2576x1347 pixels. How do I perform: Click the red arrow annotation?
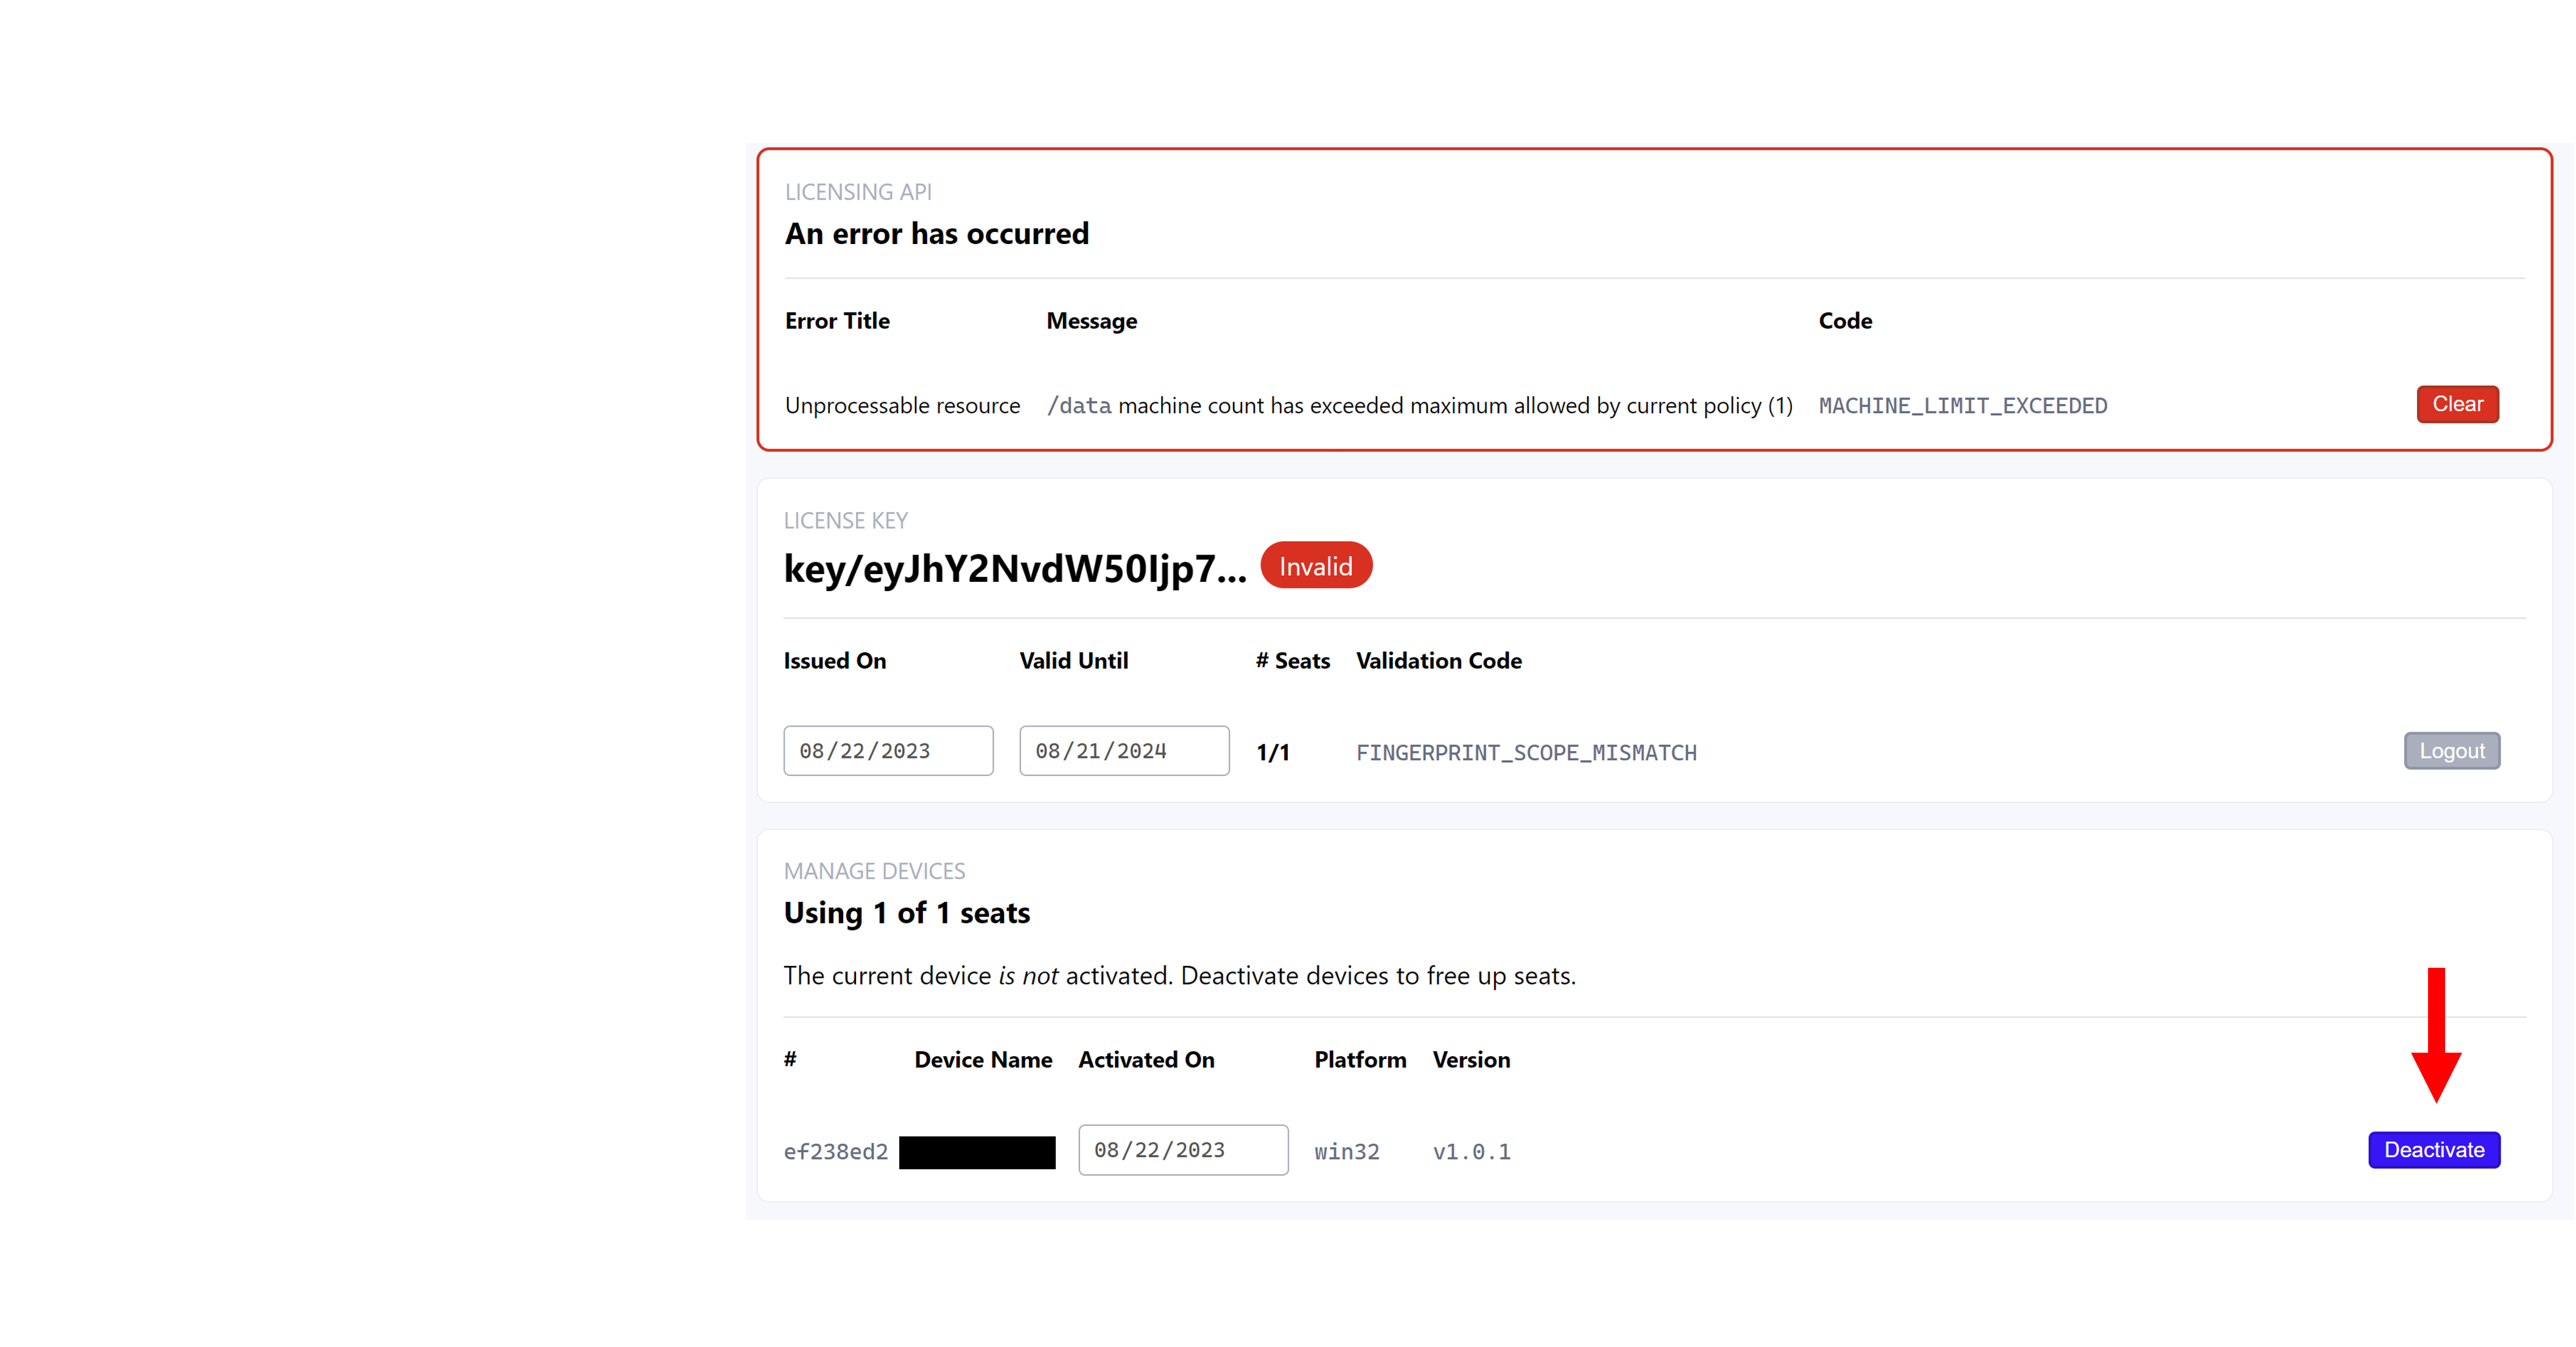[2436, 1035]
